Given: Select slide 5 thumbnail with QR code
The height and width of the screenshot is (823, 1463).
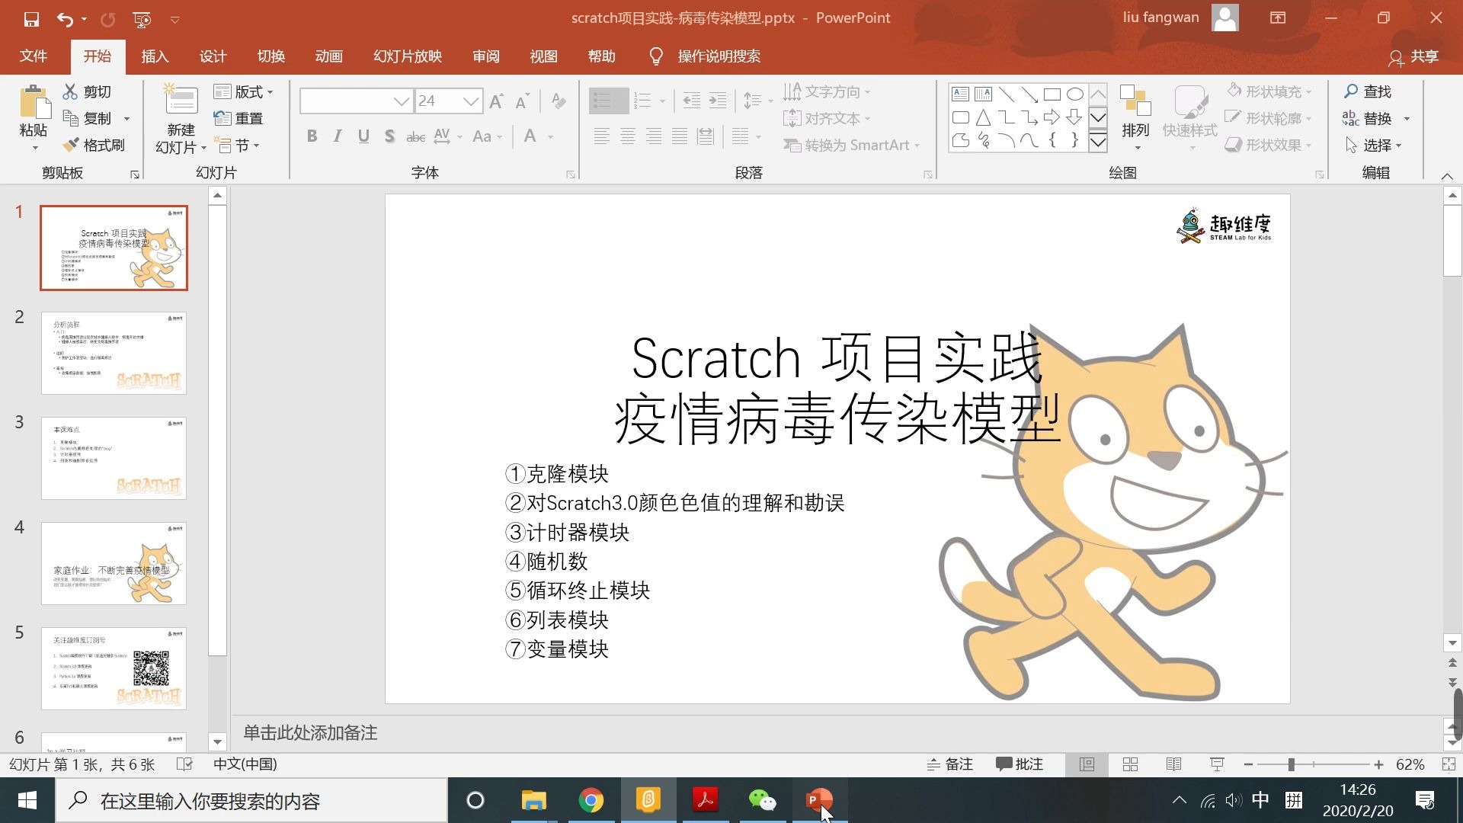Looking at the screenshot, I should 114,668.
